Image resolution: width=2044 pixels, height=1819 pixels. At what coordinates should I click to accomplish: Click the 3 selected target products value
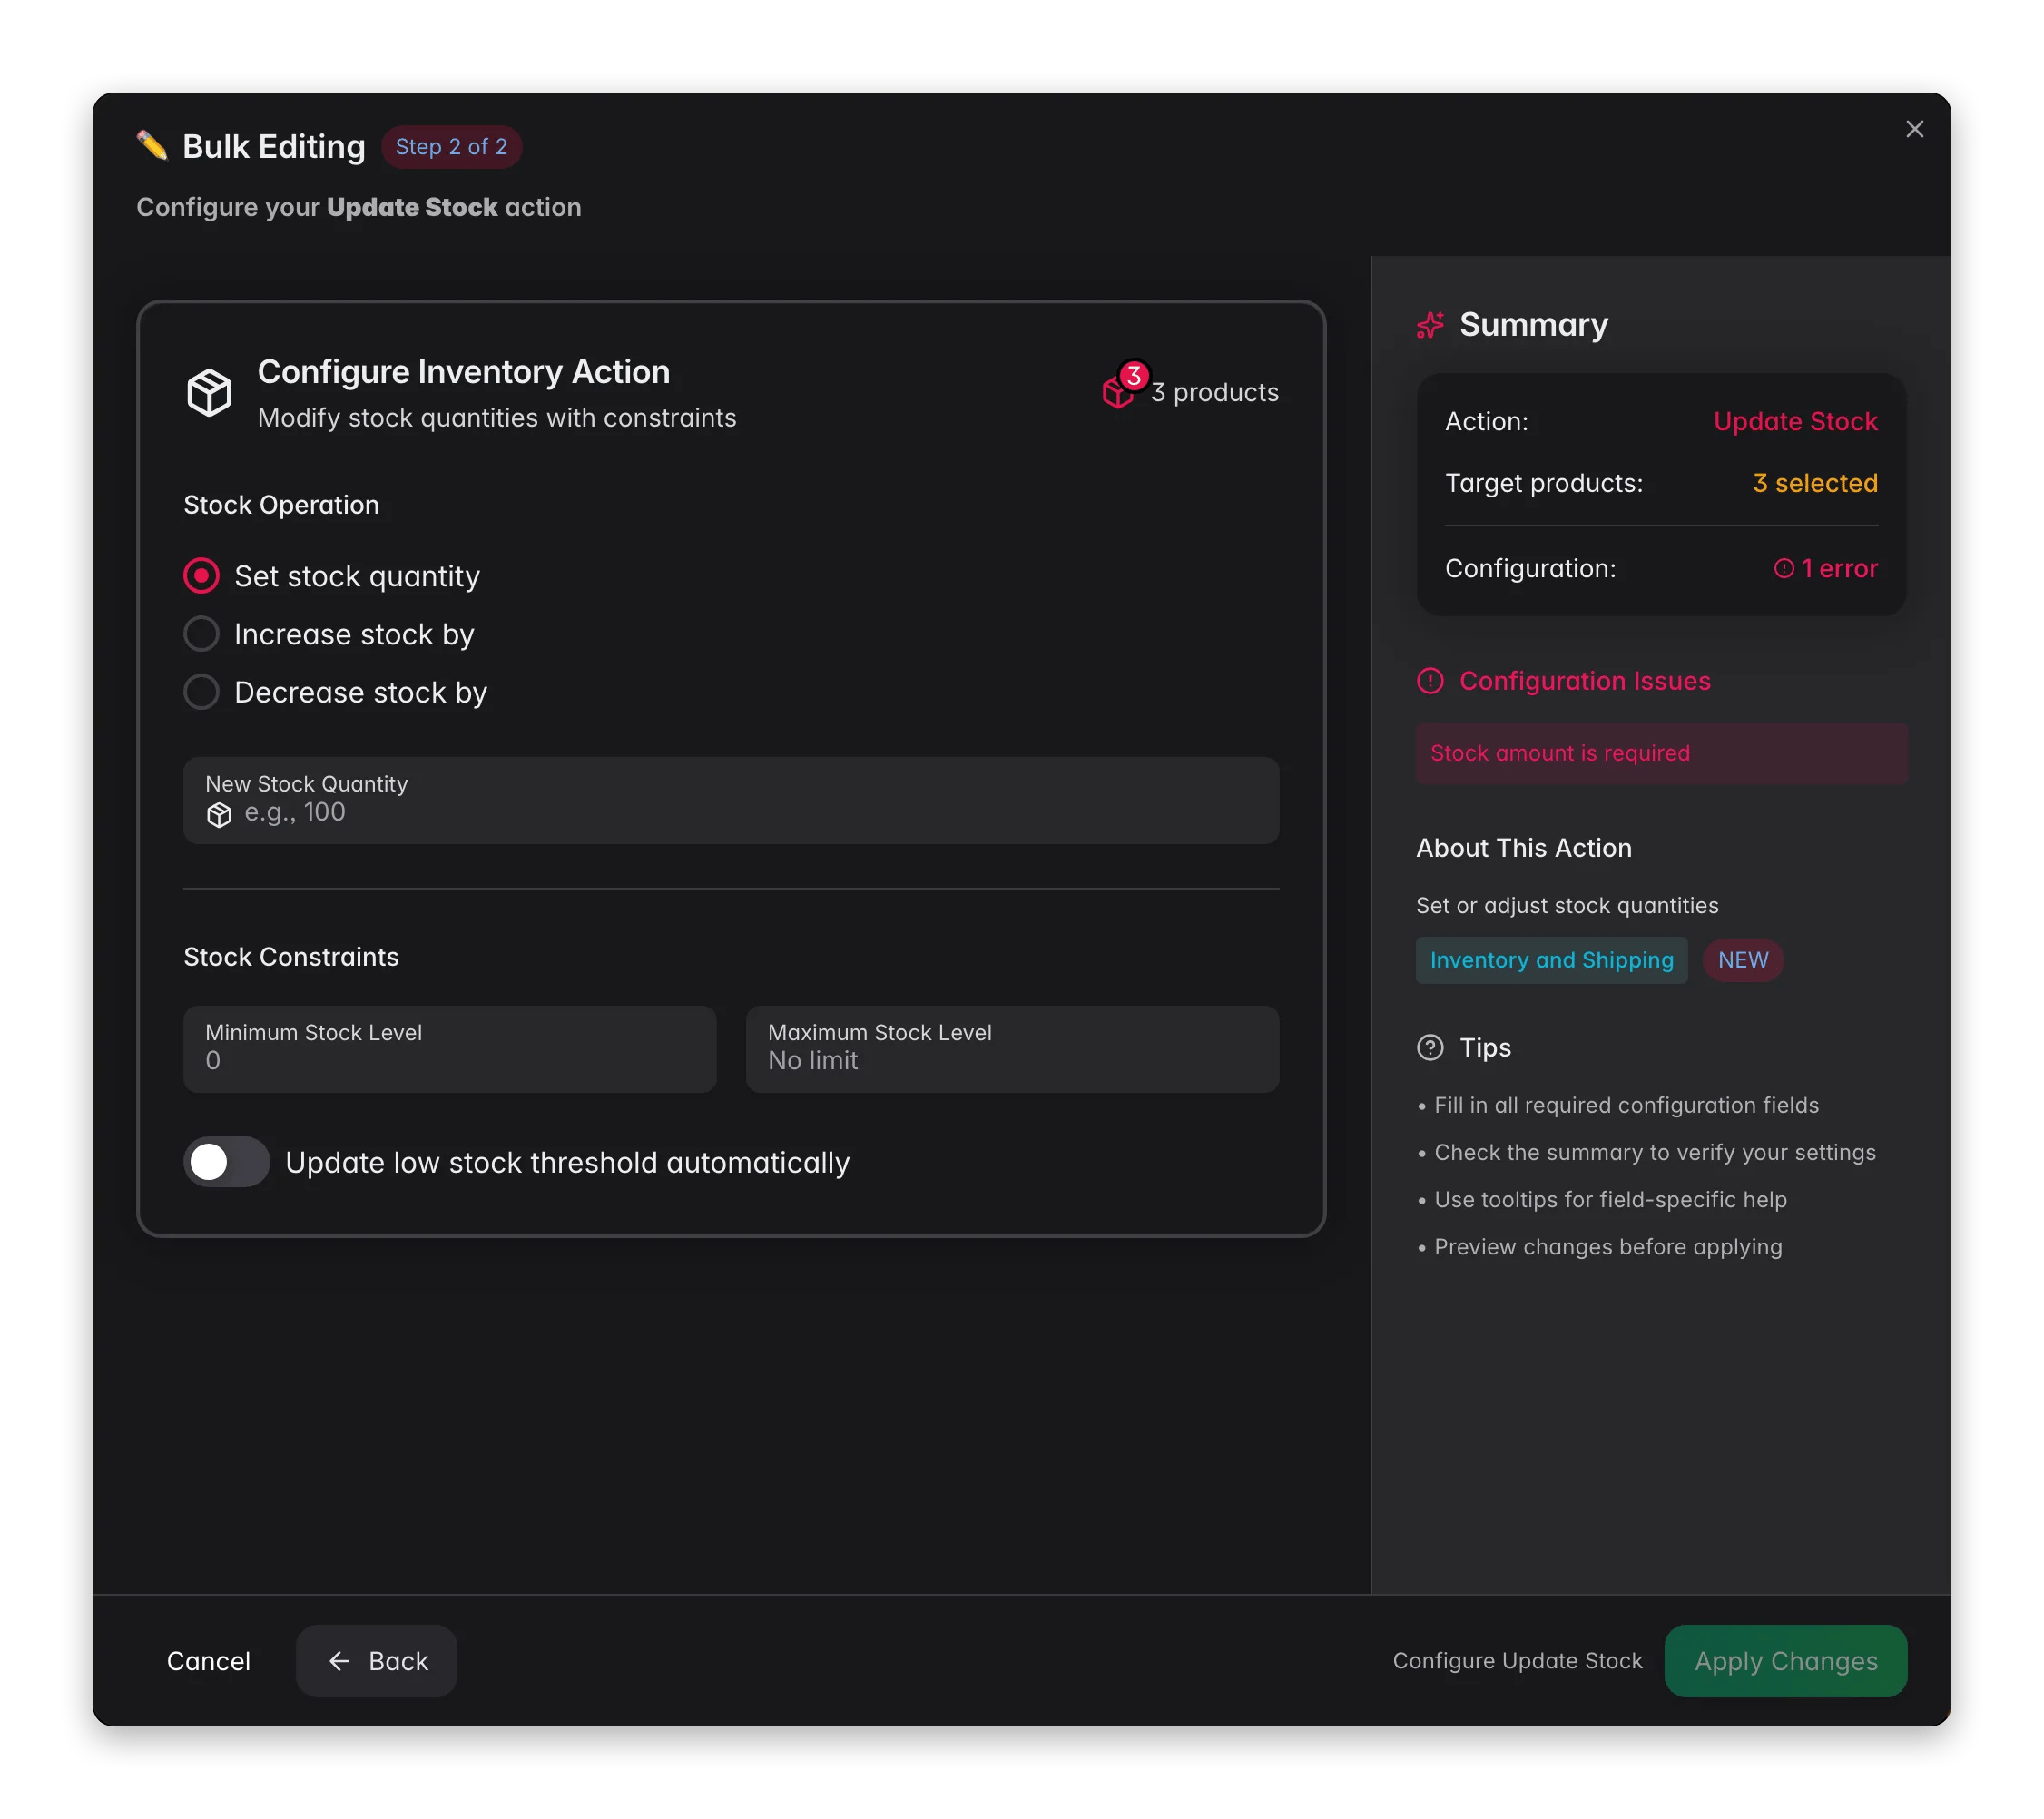(1815, 483)
